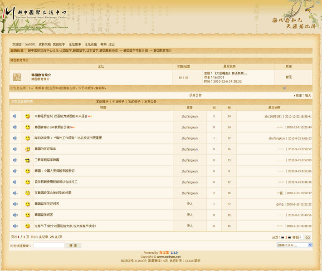Open thread 海归访谈录 about work experience

pyautogui.click(x=68, y=138)
